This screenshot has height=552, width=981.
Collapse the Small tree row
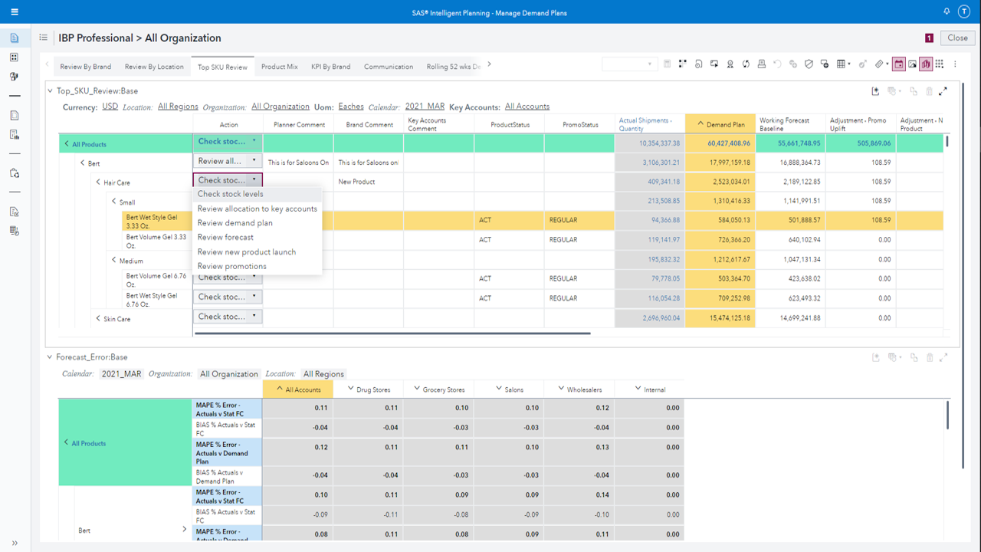[x=114, y=202]
